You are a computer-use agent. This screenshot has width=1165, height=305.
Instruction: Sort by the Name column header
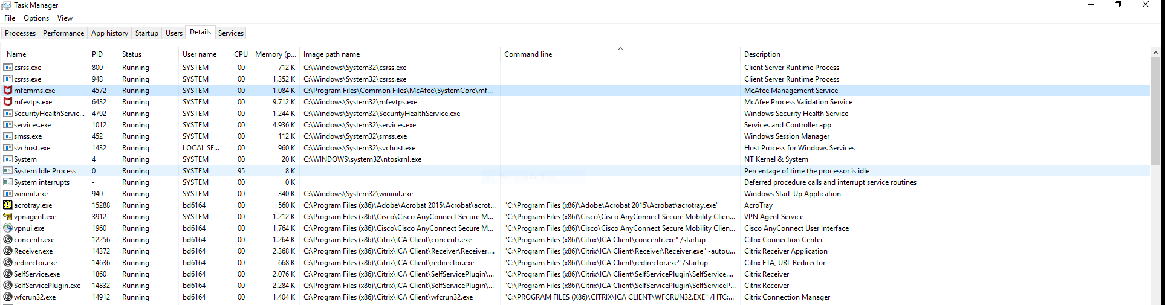click(x=45, y=54)
